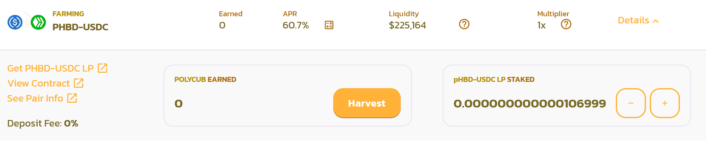Stake more LP tokens with plus button
Viewport: 706px width, 145px height.
(x=665, y=103)
